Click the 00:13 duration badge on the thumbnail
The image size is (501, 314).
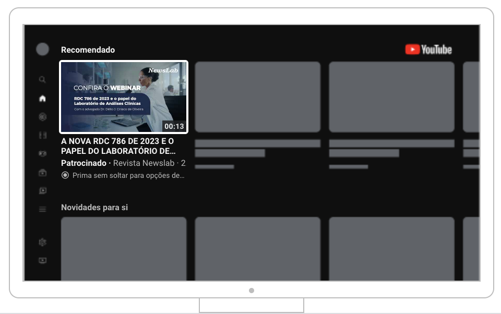(174, 126)
